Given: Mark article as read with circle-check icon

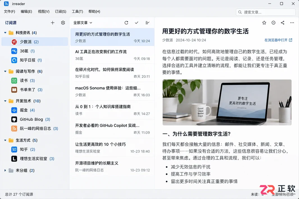Looking at the screenshot, I should 273,23.
